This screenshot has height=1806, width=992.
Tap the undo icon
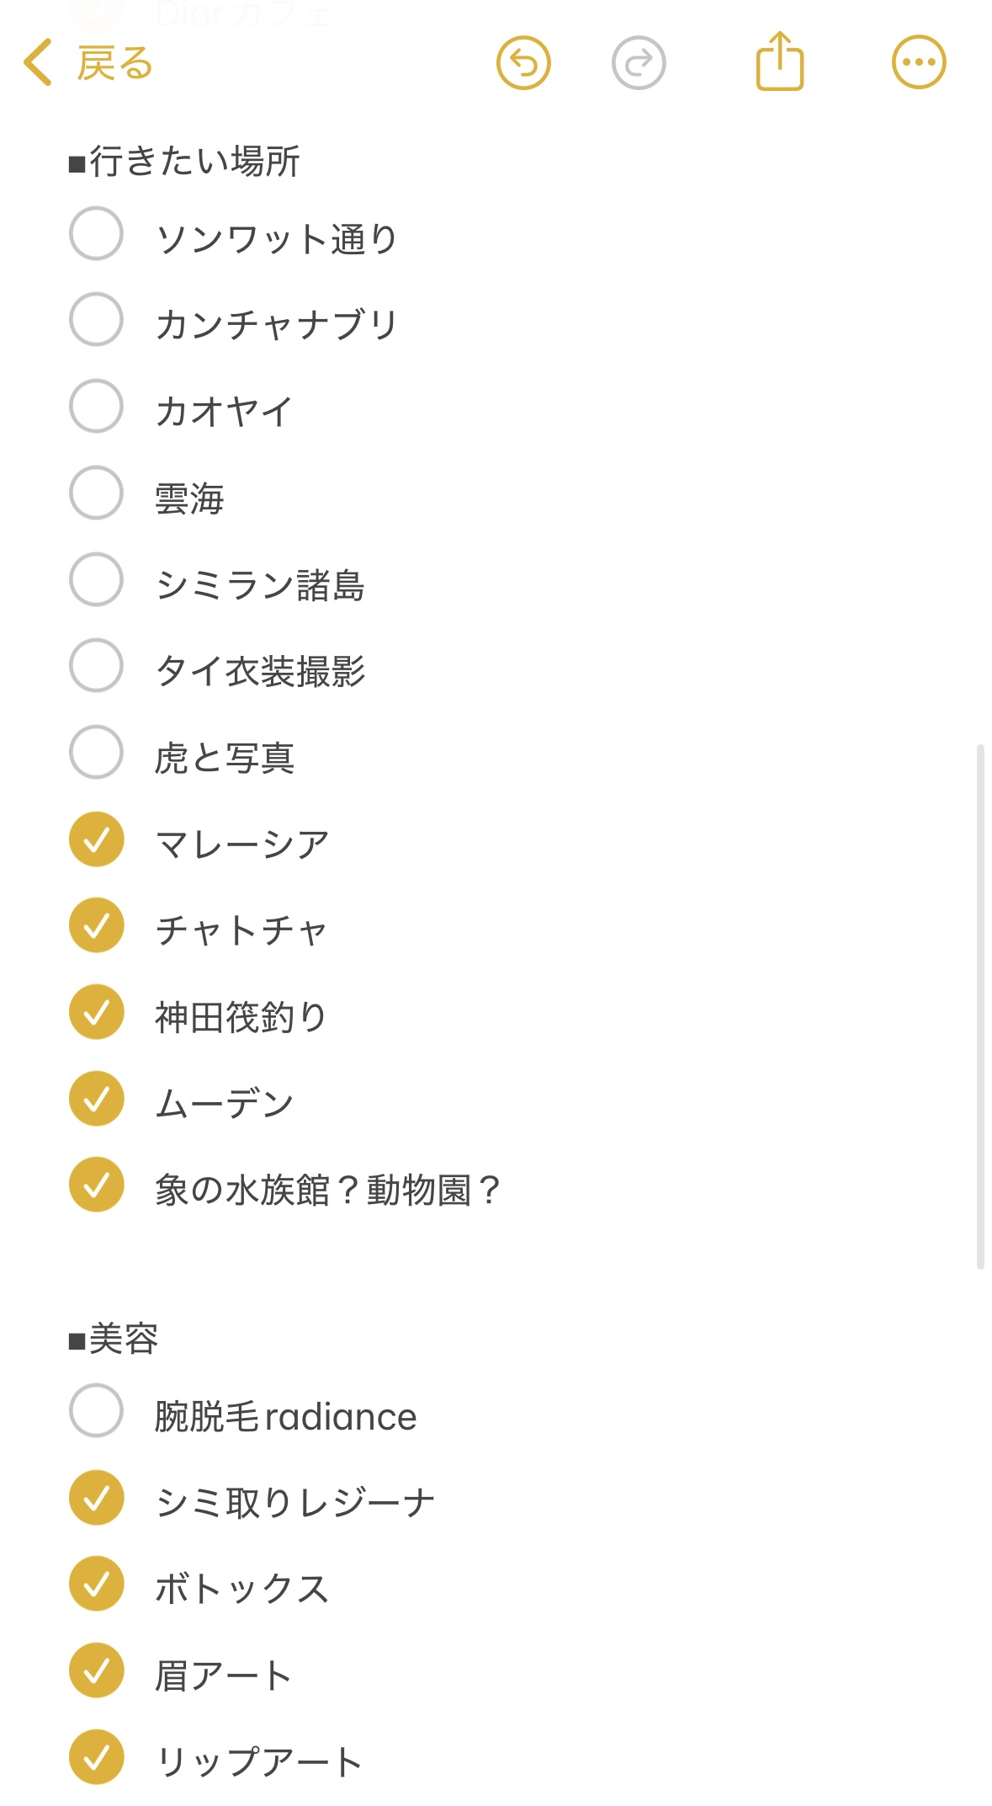click(523, 62)
